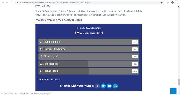
Task: Share the poll on LinkedIn
Action: pyautogui.click(x=115, y=86)
